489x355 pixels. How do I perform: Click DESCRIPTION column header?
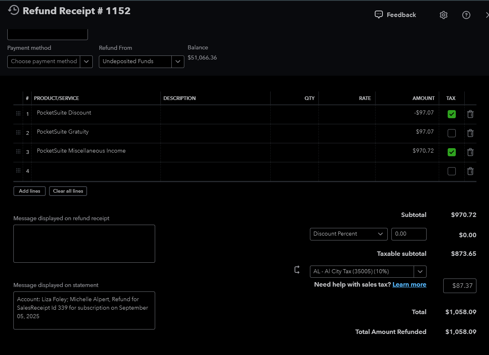179,98
